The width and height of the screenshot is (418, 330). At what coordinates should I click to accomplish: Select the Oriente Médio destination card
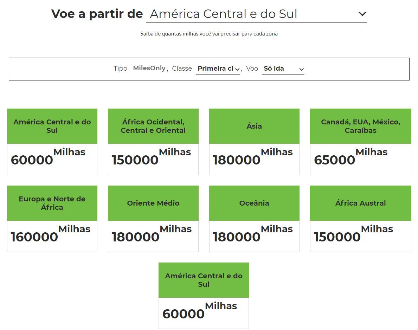[153, 219]
